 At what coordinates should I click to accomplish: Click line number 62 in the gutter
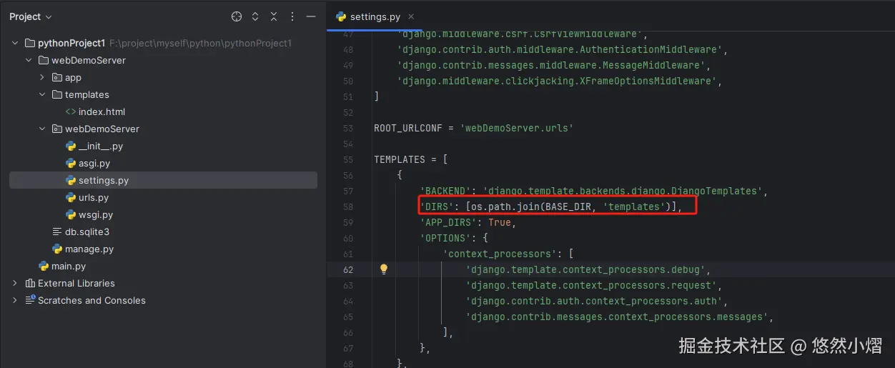(x=348, y=269)
